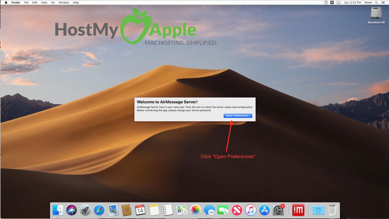This screenshot has height=219, width=389.
Task: Click the Open Preferences button
Action: pyautogui.click(x=238, y=116)
